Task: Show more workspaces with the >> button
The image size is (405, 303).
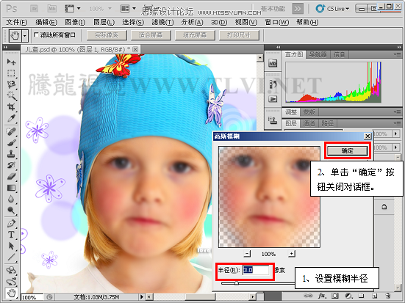Action: click(298, 9)
